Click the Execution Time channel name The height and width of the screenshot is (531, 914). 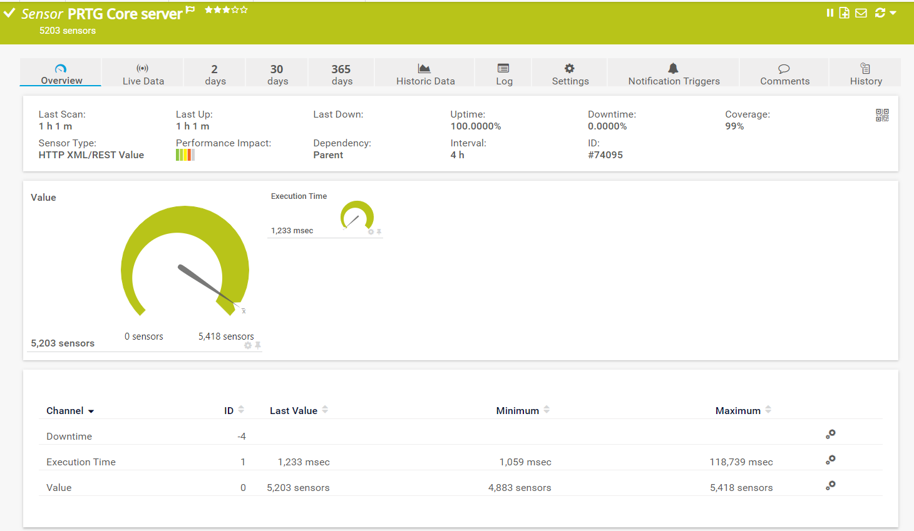click(x=81, y=462)
